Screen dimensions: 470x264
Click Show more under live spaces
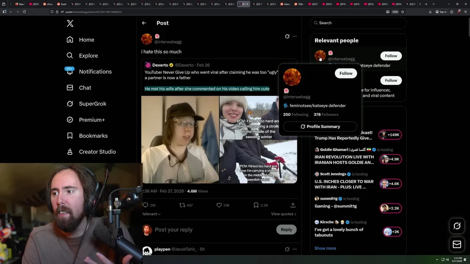pos(325,248)
